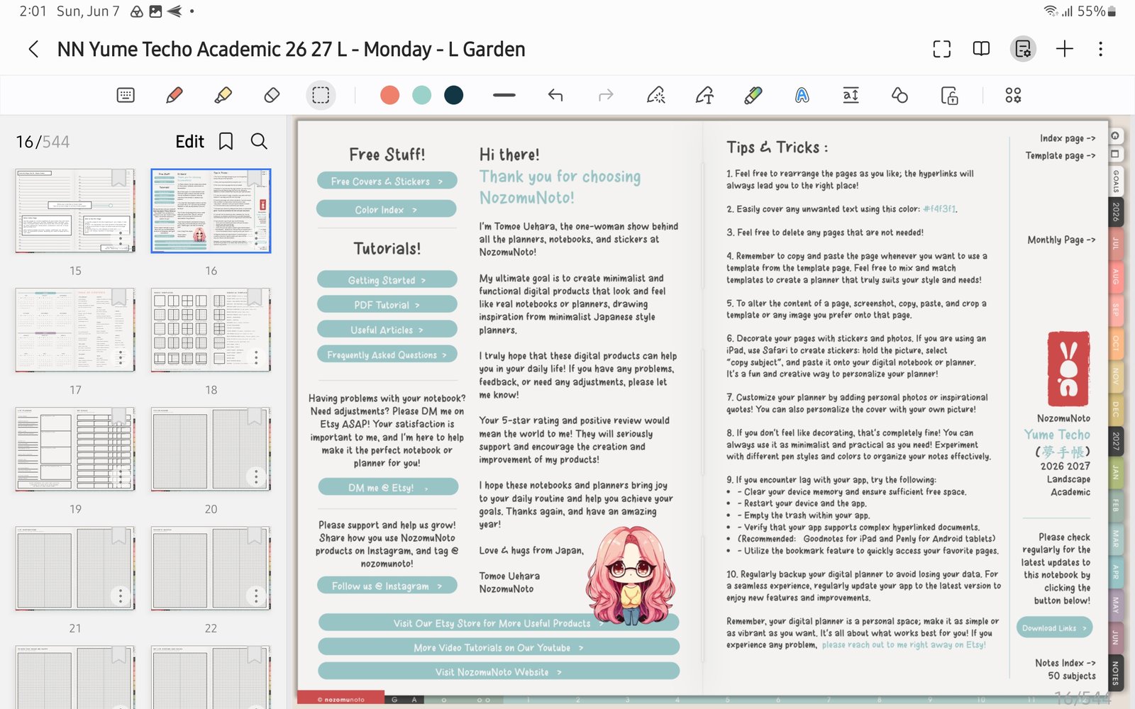
Task: Open options menu on page 20 thumbnail
Action: tap(257, 476)
